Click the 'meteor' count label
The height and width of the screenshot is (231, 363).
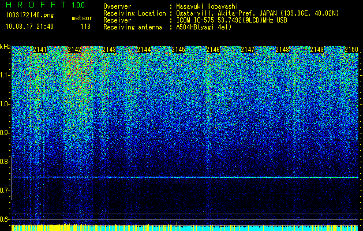coord(82,18)
